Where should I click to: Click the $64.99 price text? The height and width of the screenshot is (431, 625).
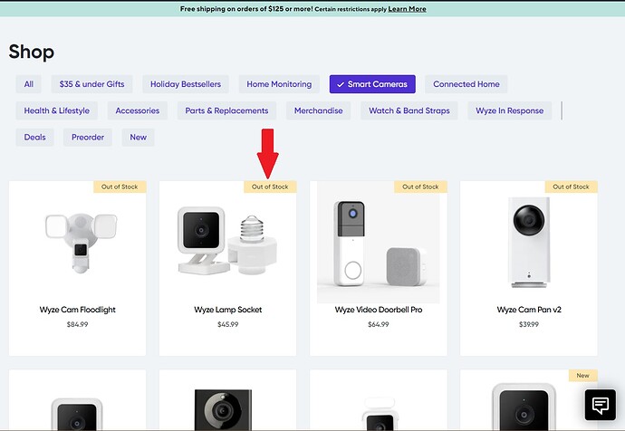click(x=379, y=324)
